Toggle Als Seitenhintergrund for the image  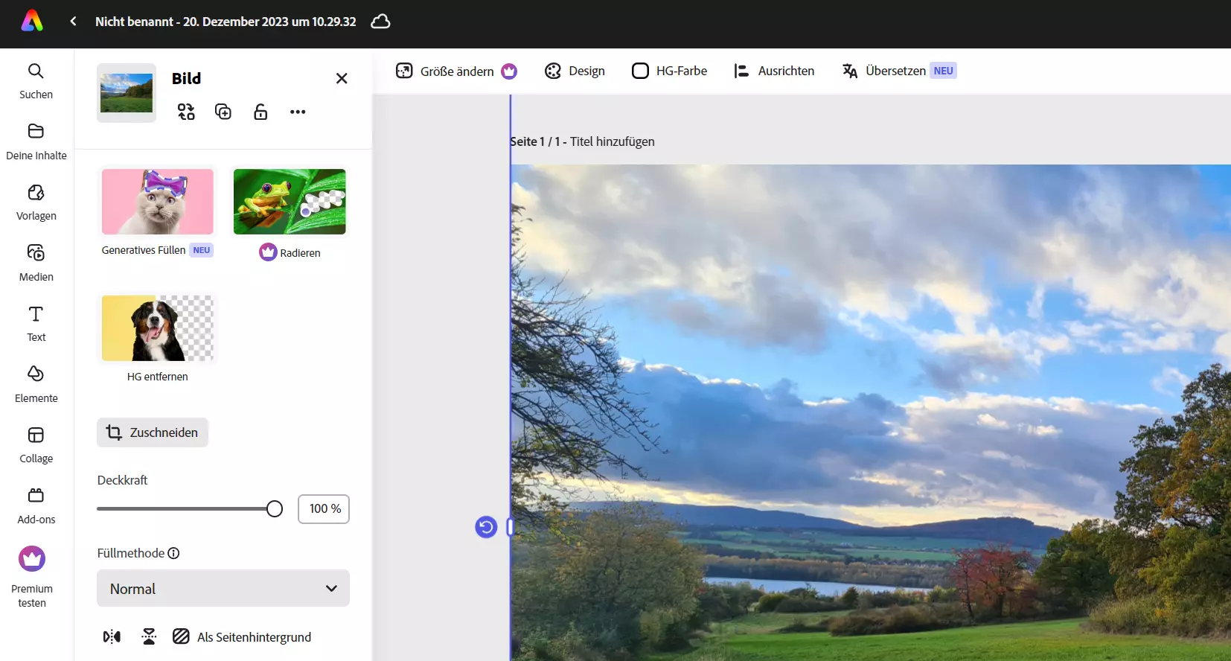[x=243, y=637]
